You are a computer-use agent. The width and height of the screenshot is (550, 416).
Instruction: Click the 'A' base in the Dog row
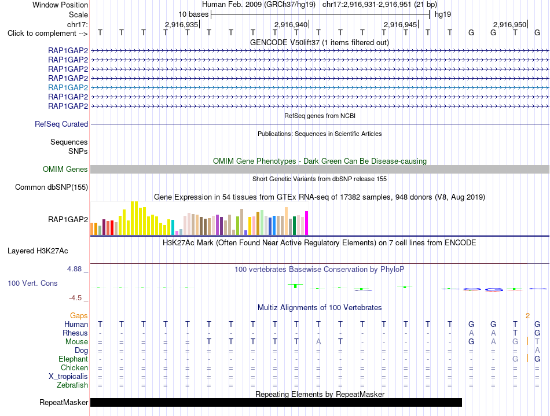pyautogui.click(x=537, y=350)
